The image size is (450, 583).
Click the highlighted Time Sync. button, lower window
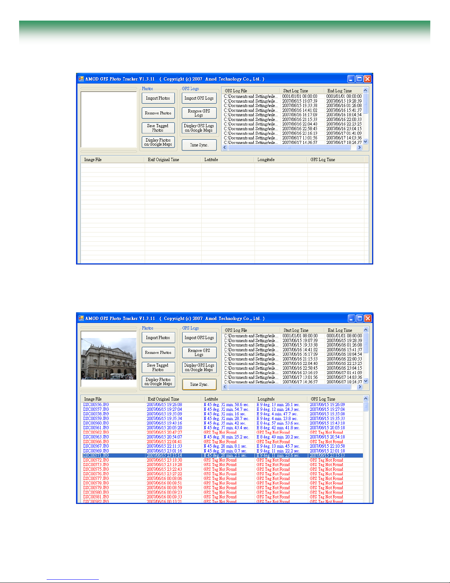coord(199,384)
